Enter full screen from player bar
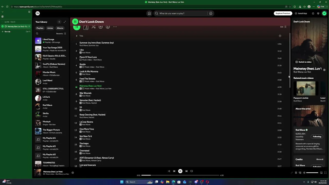This screenshot has width=329, height=185. coord(325,173)
